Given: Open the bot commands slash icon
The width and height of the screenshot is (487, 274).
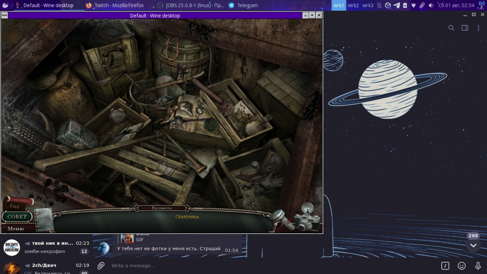Looking at the screenshot, I should [x=445, y=266].
